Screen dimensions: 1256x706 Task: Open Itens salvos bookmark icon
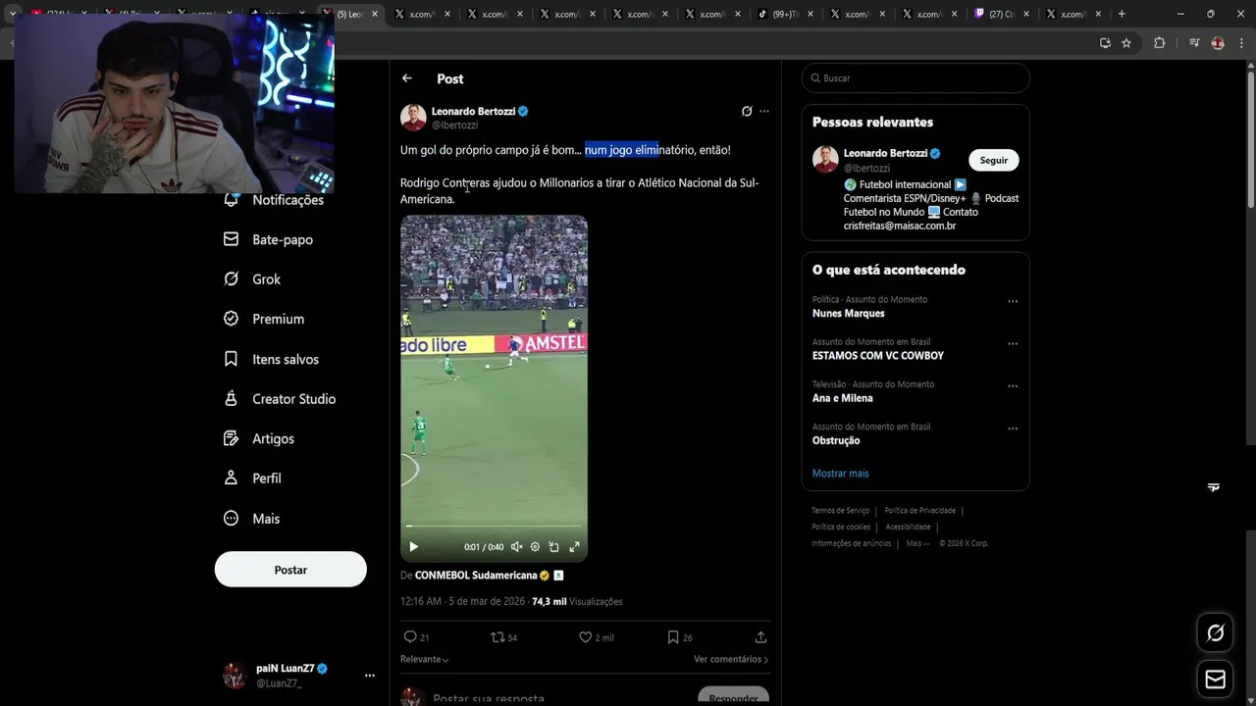231,359
